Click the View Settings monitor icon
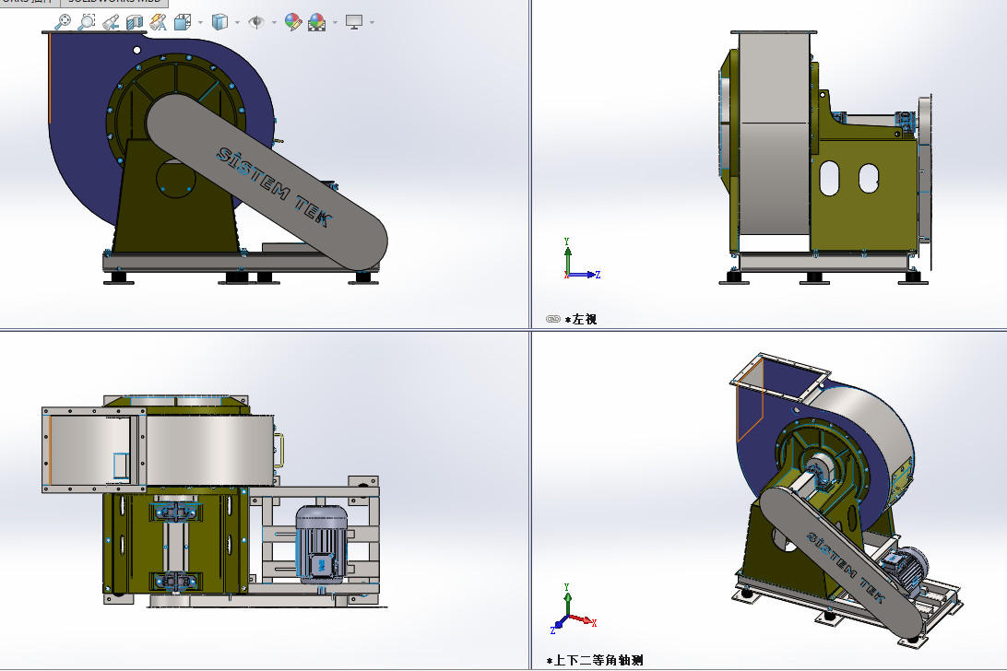Screen dimensions: 1007x671 click(354, 22)
